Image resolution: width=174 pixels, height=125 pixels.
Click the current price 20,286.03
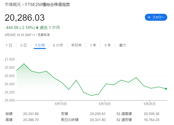tap(25, 17)
